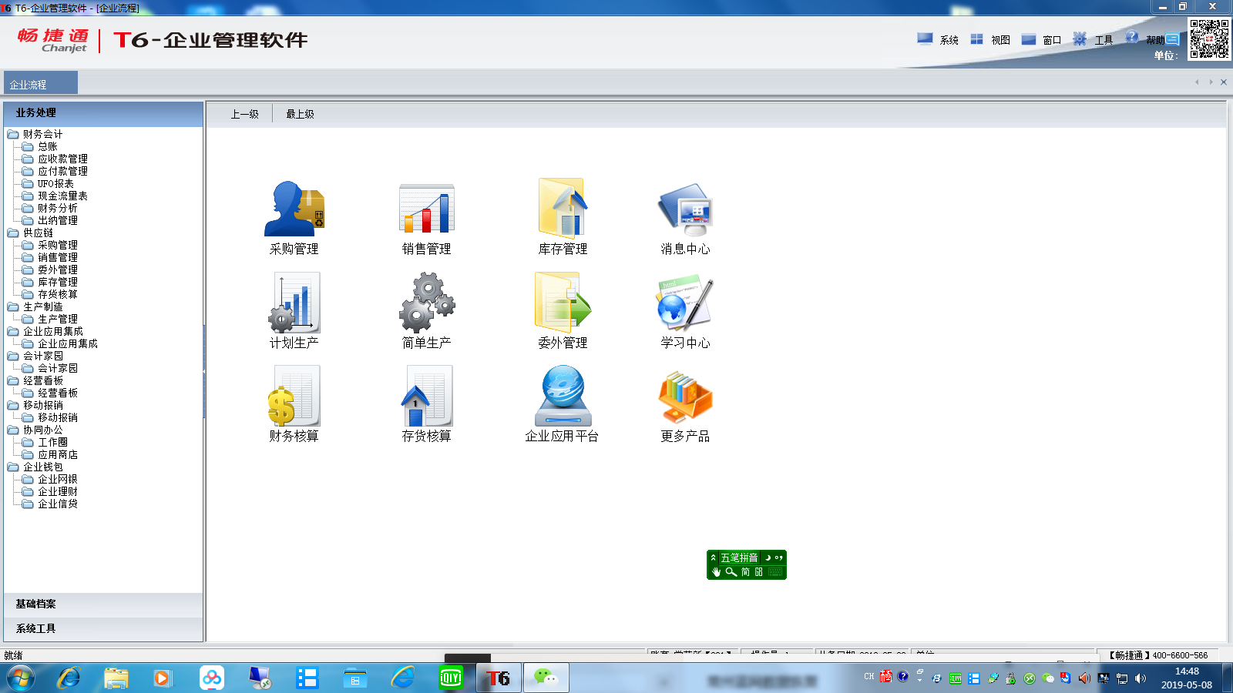Select 现金流量表 in the tree

click(x=63, y=196)
